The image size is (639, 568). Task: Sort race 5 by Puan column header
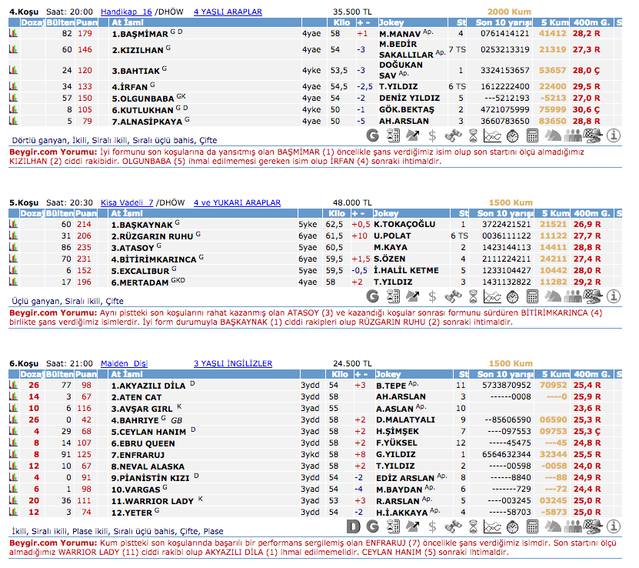click(x=85, y=213)
